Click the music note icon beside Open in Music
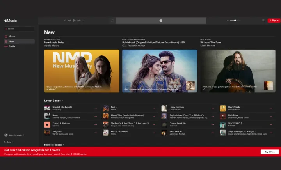The height and width of the screenshot is (170, 281). [6, 135]
